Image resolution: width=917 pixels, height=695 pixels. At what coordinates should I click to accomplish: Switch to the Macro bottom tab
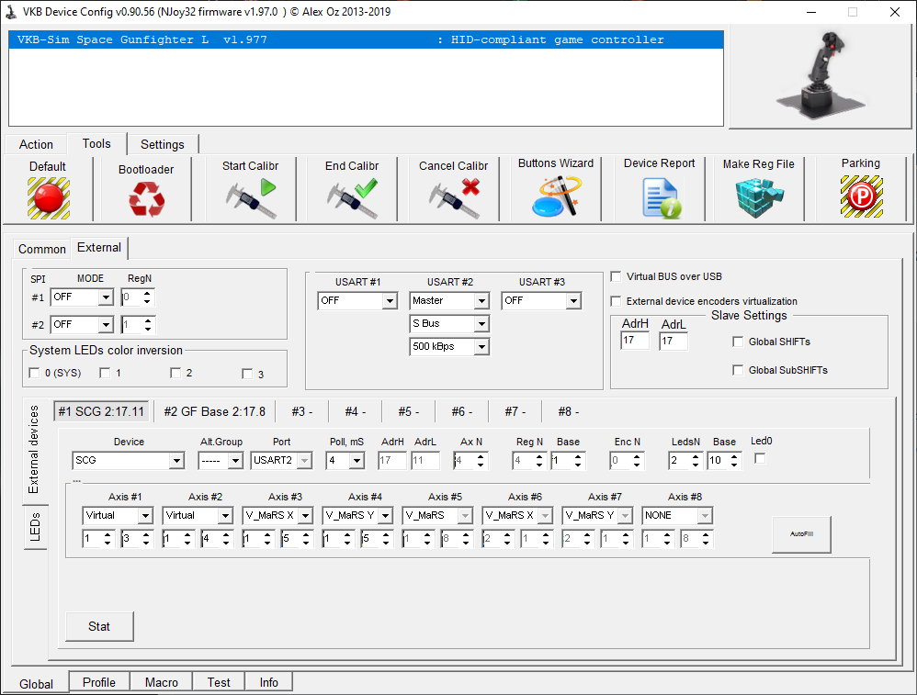162,682
